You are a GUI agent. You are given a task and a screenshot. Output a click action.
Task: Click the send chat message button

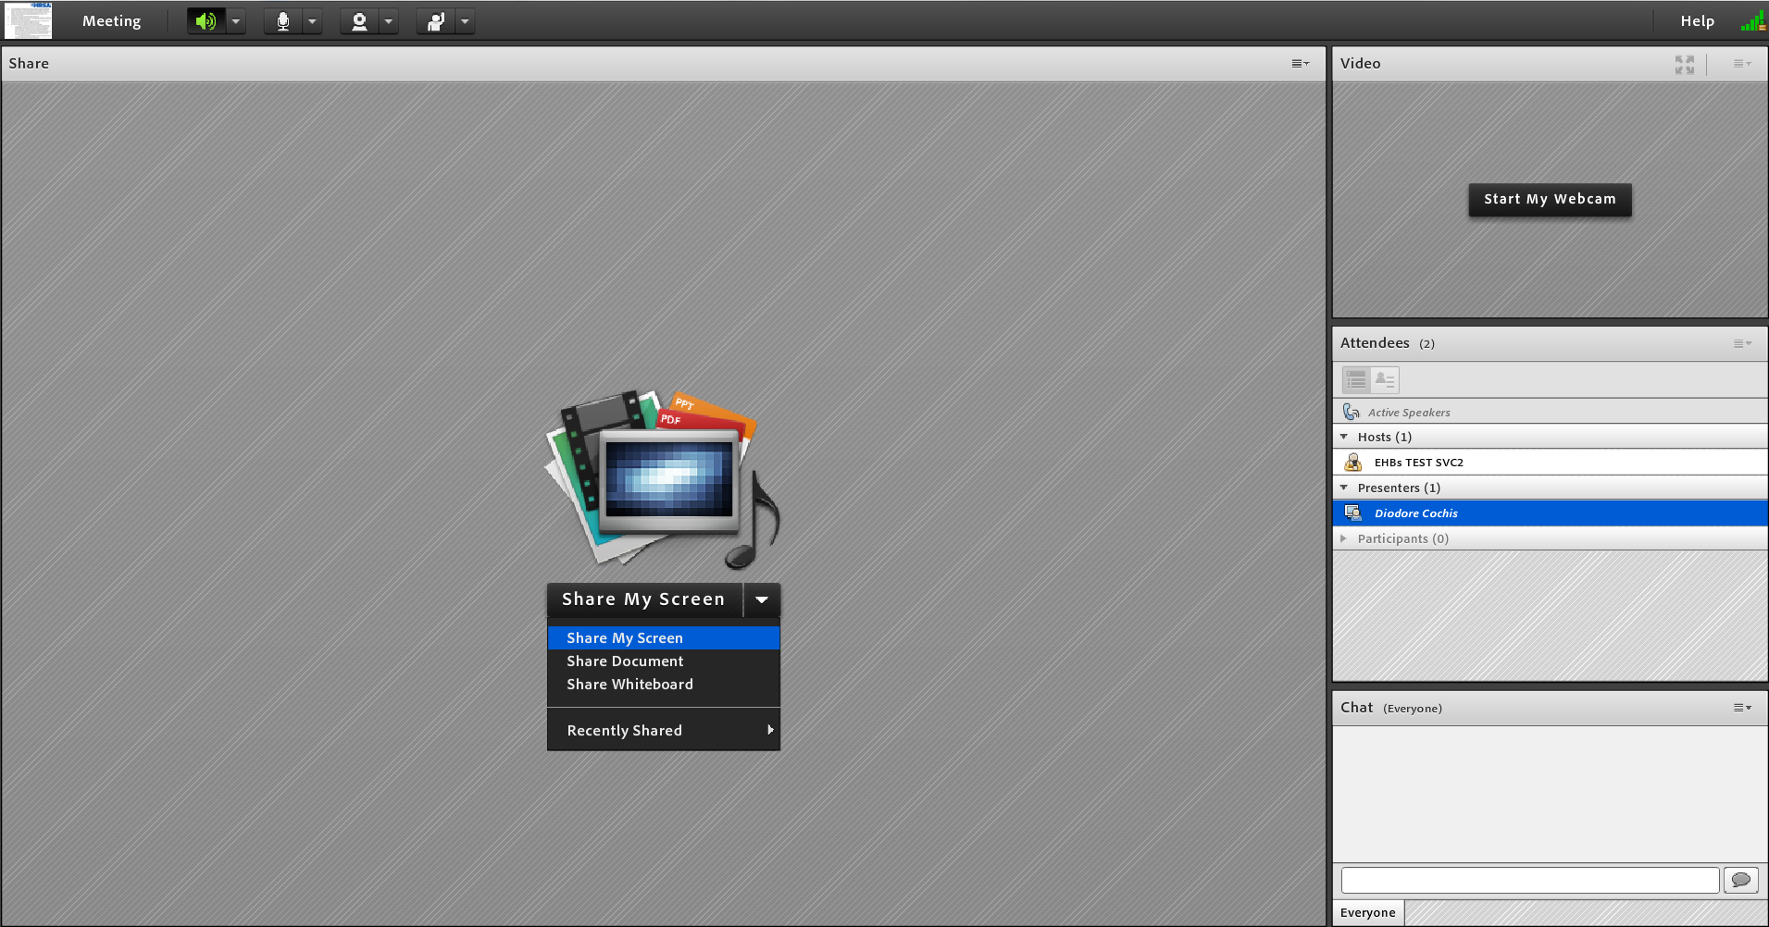click(x=1741, y=880)
